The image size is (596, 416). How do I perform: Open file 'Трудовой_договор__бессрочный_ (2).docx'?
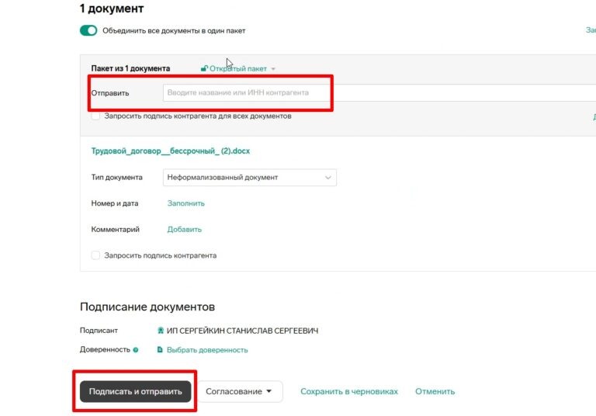pos(170,151)
